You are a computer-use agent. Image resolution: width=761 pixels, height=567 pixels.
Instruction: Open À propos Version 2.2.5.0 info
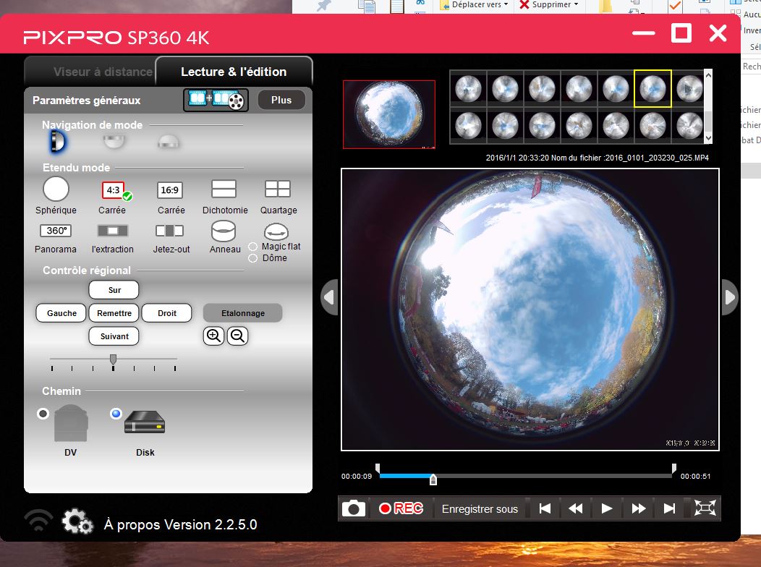point(181,524)
